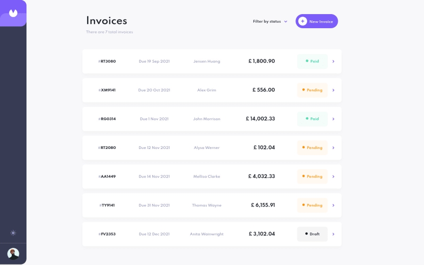Image resolution: width=424 pixels, height=265 pixels.
Task: Click the amount £ 102.04
Action: tap(264, 148)
